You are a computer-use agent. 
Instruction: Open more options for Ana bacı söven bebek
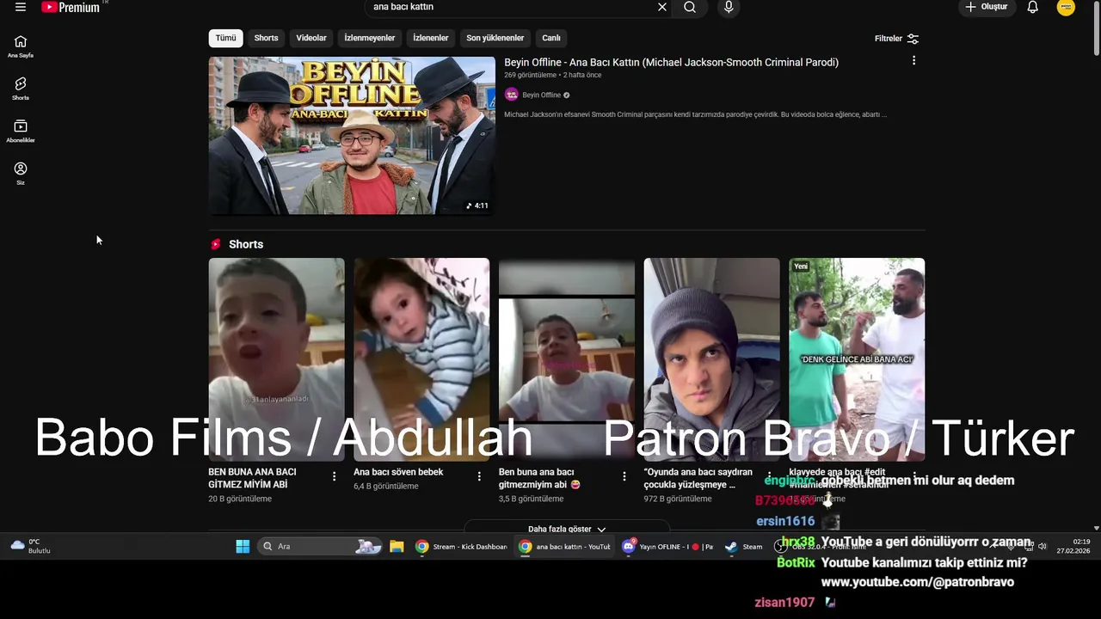480,475
